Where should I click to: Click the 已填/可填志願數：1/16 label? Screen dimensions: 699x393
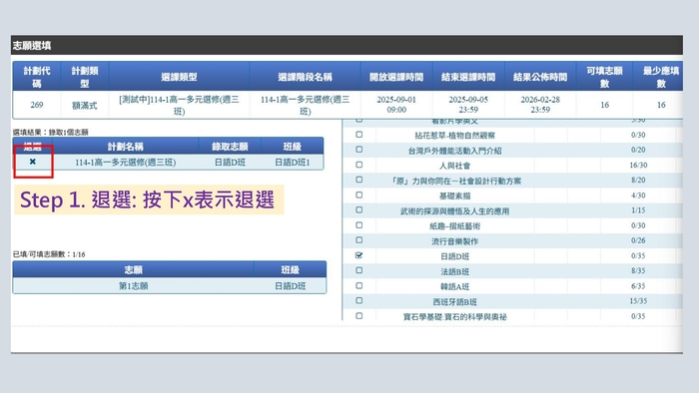coord(49,254)
